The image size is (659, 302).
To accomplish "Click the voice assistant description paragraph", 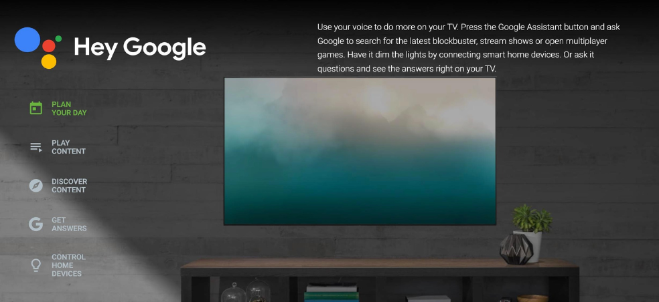I will click(469, 48).
